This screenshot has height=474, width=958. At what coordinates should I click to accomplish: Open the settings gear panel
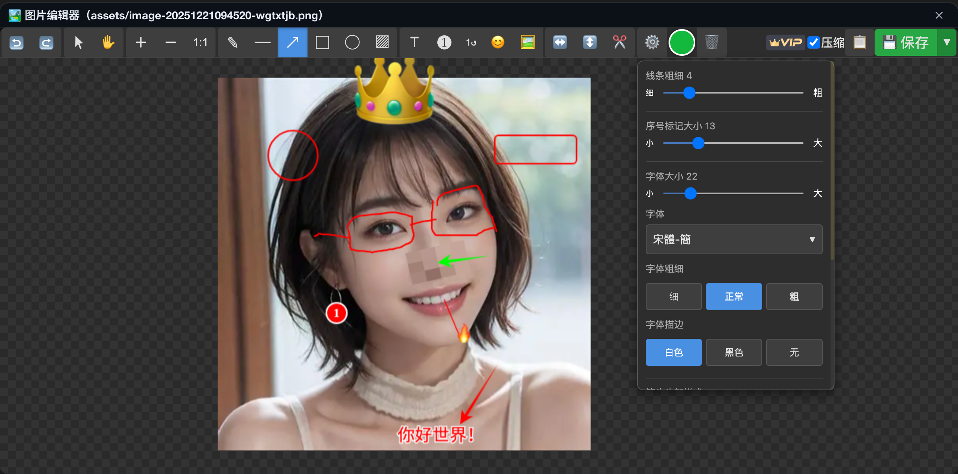pos(652,42)
